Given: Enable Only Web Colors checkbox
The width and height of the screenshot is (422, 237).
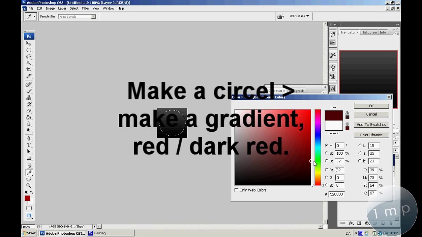Looking at the screenshot, I should (236, 190).
